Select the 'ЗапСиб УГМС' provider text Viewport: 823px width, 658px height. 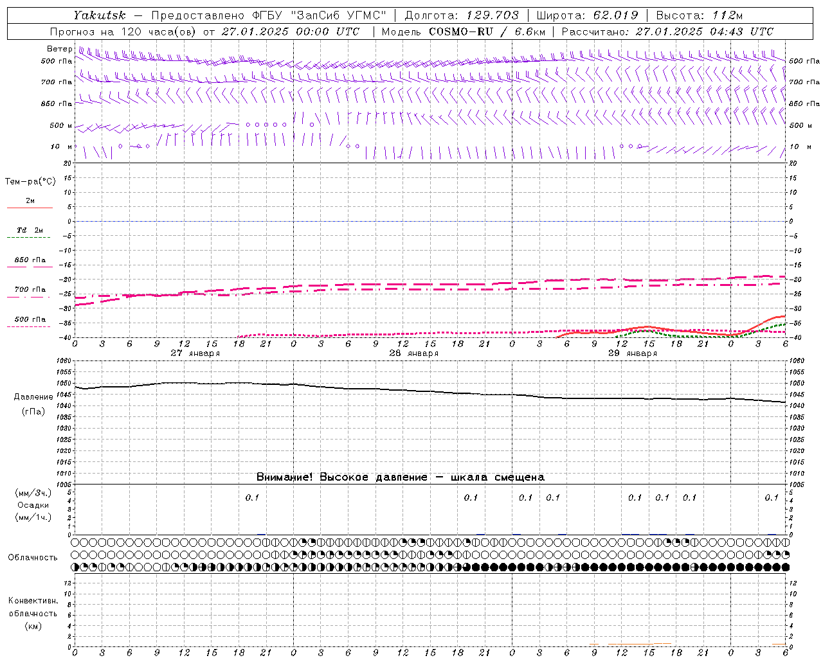pos(338,15)
